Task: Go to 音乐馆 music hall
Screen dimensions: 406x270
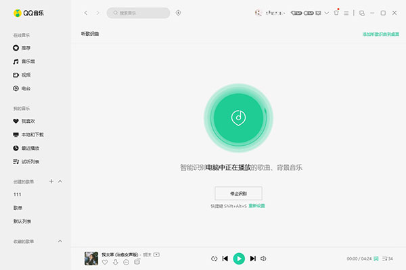Action: click(27, 61)
